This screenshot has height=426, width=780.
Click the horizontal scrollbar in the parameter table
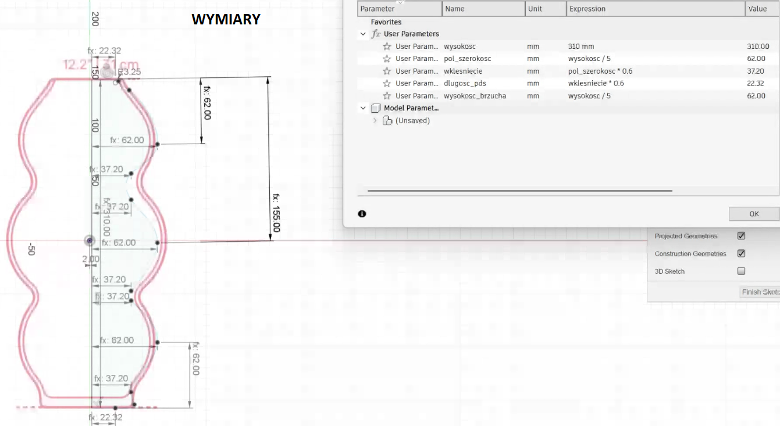coord(519,191)
